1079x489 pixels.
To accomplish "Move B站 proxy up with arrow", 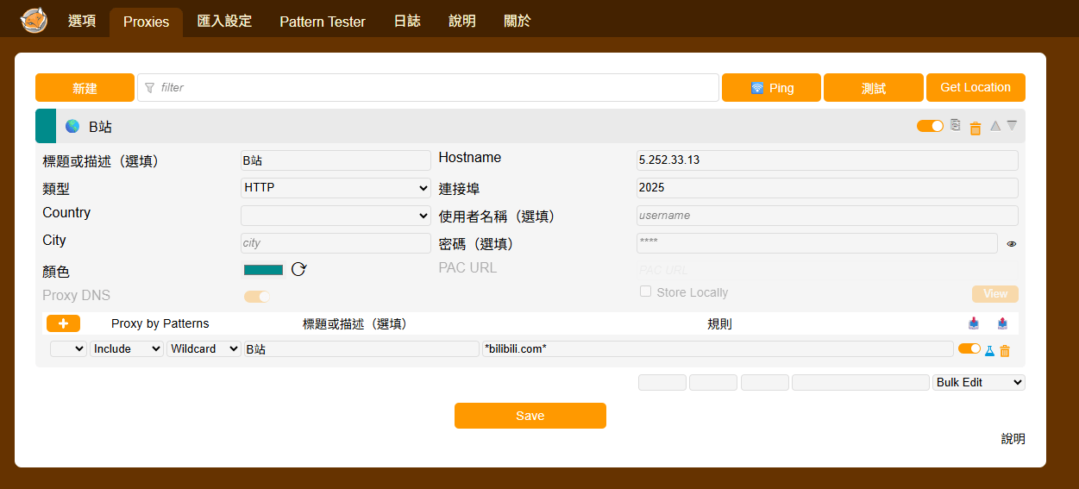I will coord(995,126).
